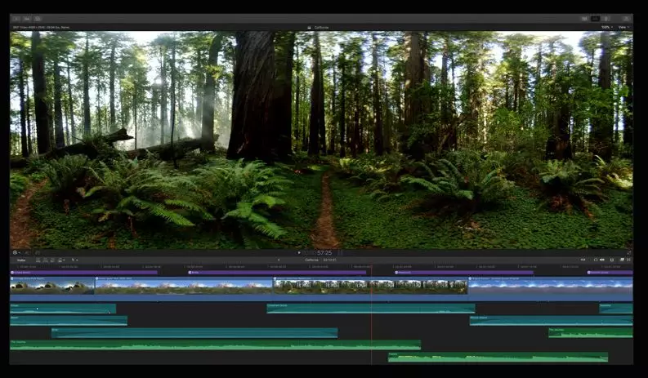Click the second icon in top-left toolbar
This screenshot has width=648, height=378.
[27, 18]
